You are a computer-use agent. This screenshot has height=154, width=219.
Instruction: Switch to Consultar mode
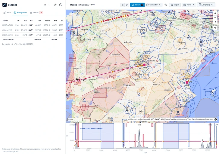coord(153,5)
